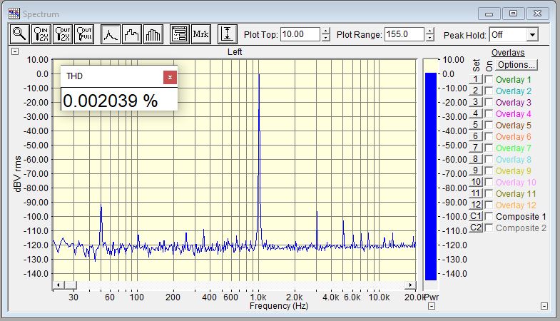This screenshot has height=321, width=560.
Task: Increase Plot Top with up arrow
Action: click(325, 31)
